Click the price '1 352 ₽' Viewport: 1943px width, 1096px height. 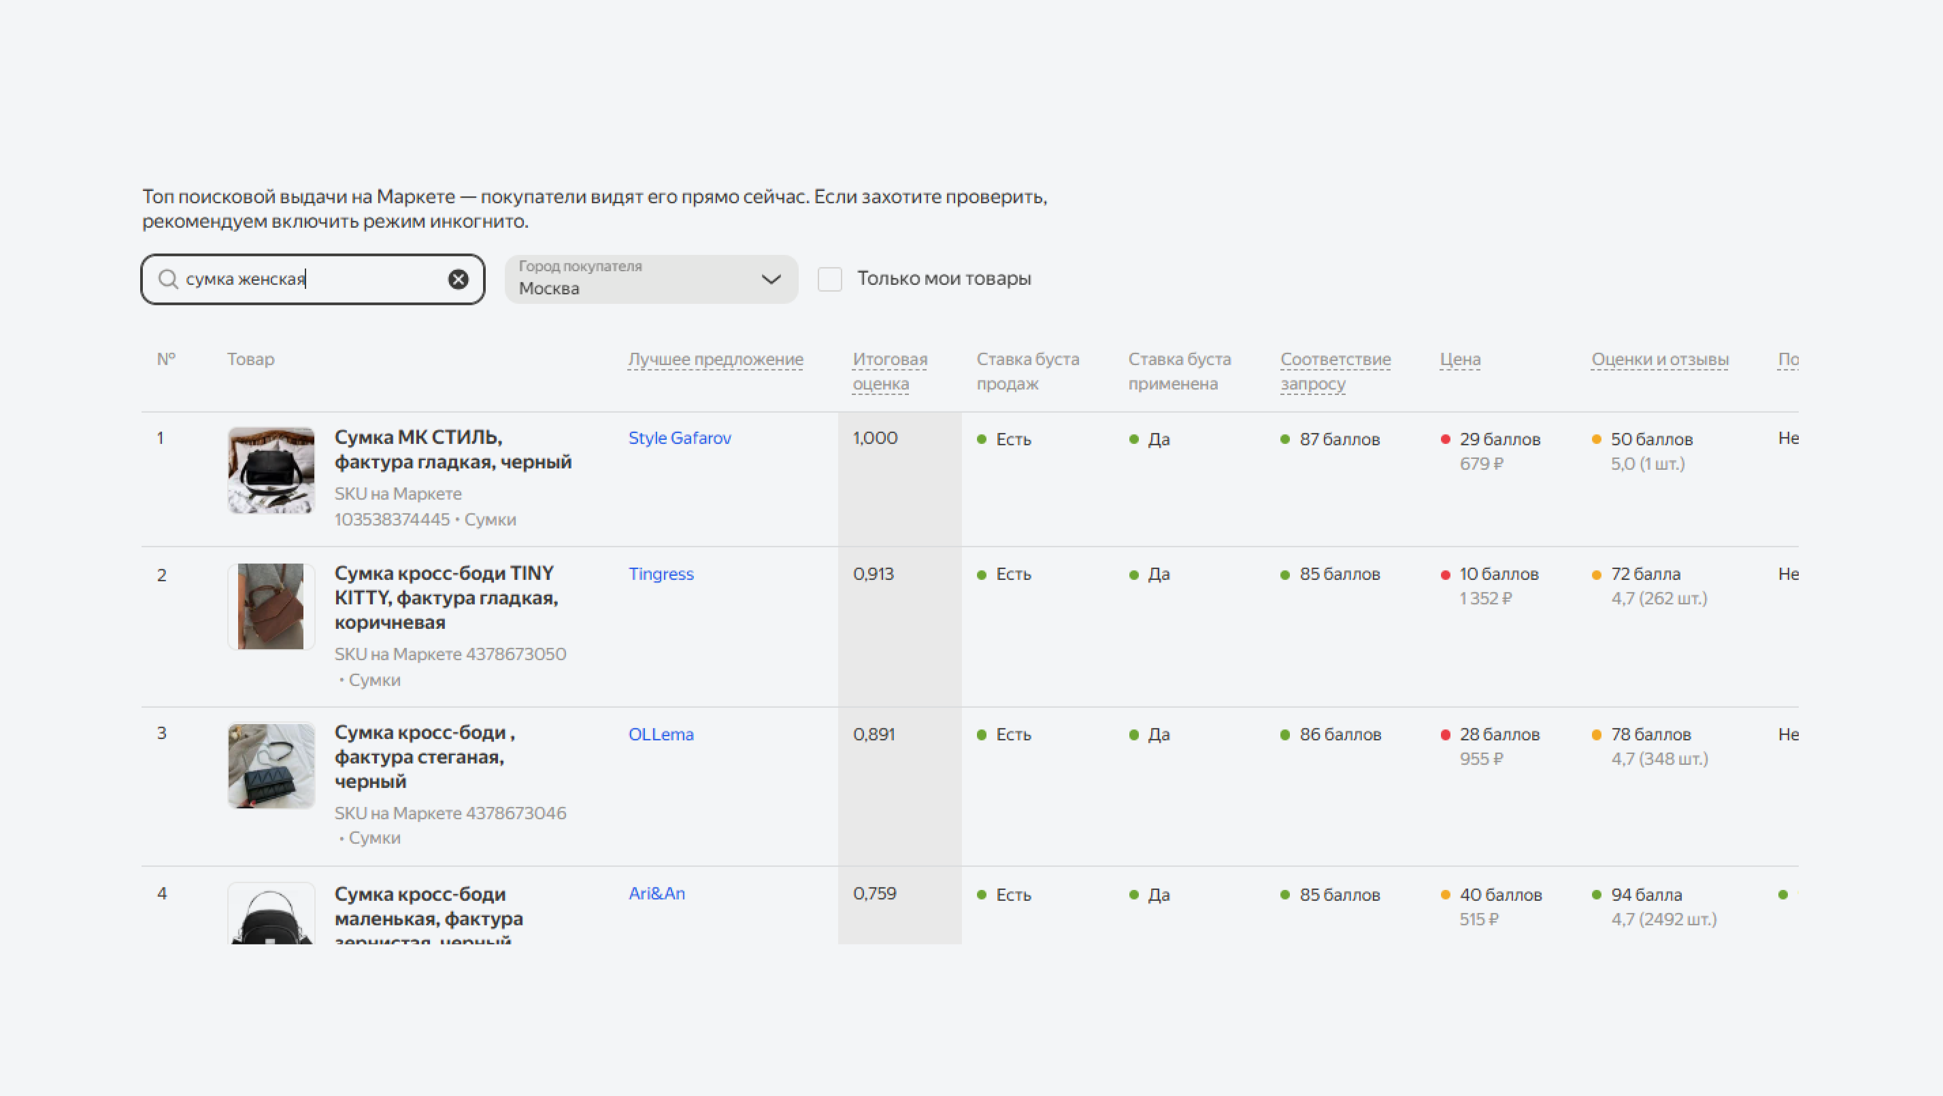pos(1486,598)
